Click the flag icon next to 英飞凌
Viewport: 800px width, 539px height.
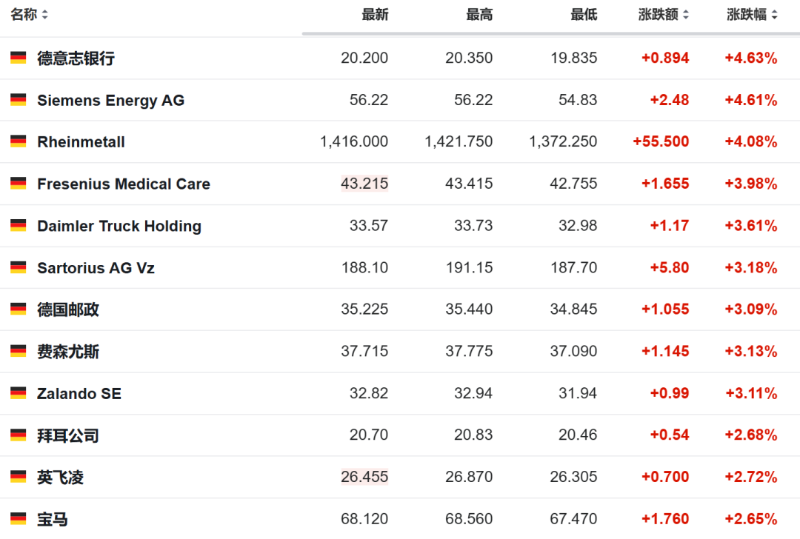[19, 477]
